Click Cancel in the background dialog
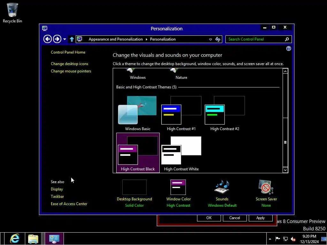 (x=235, y=218)
